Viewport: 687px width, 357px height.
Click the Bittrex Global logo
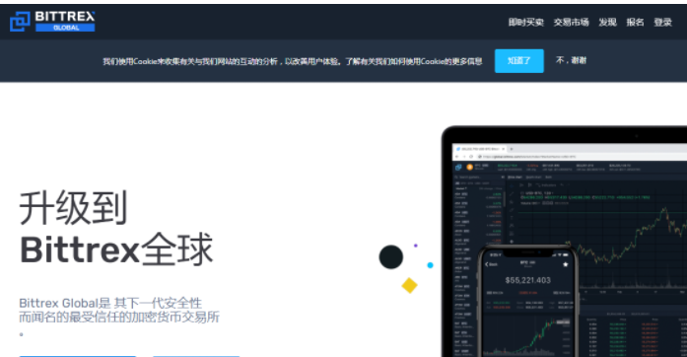(x=52, y=21)
